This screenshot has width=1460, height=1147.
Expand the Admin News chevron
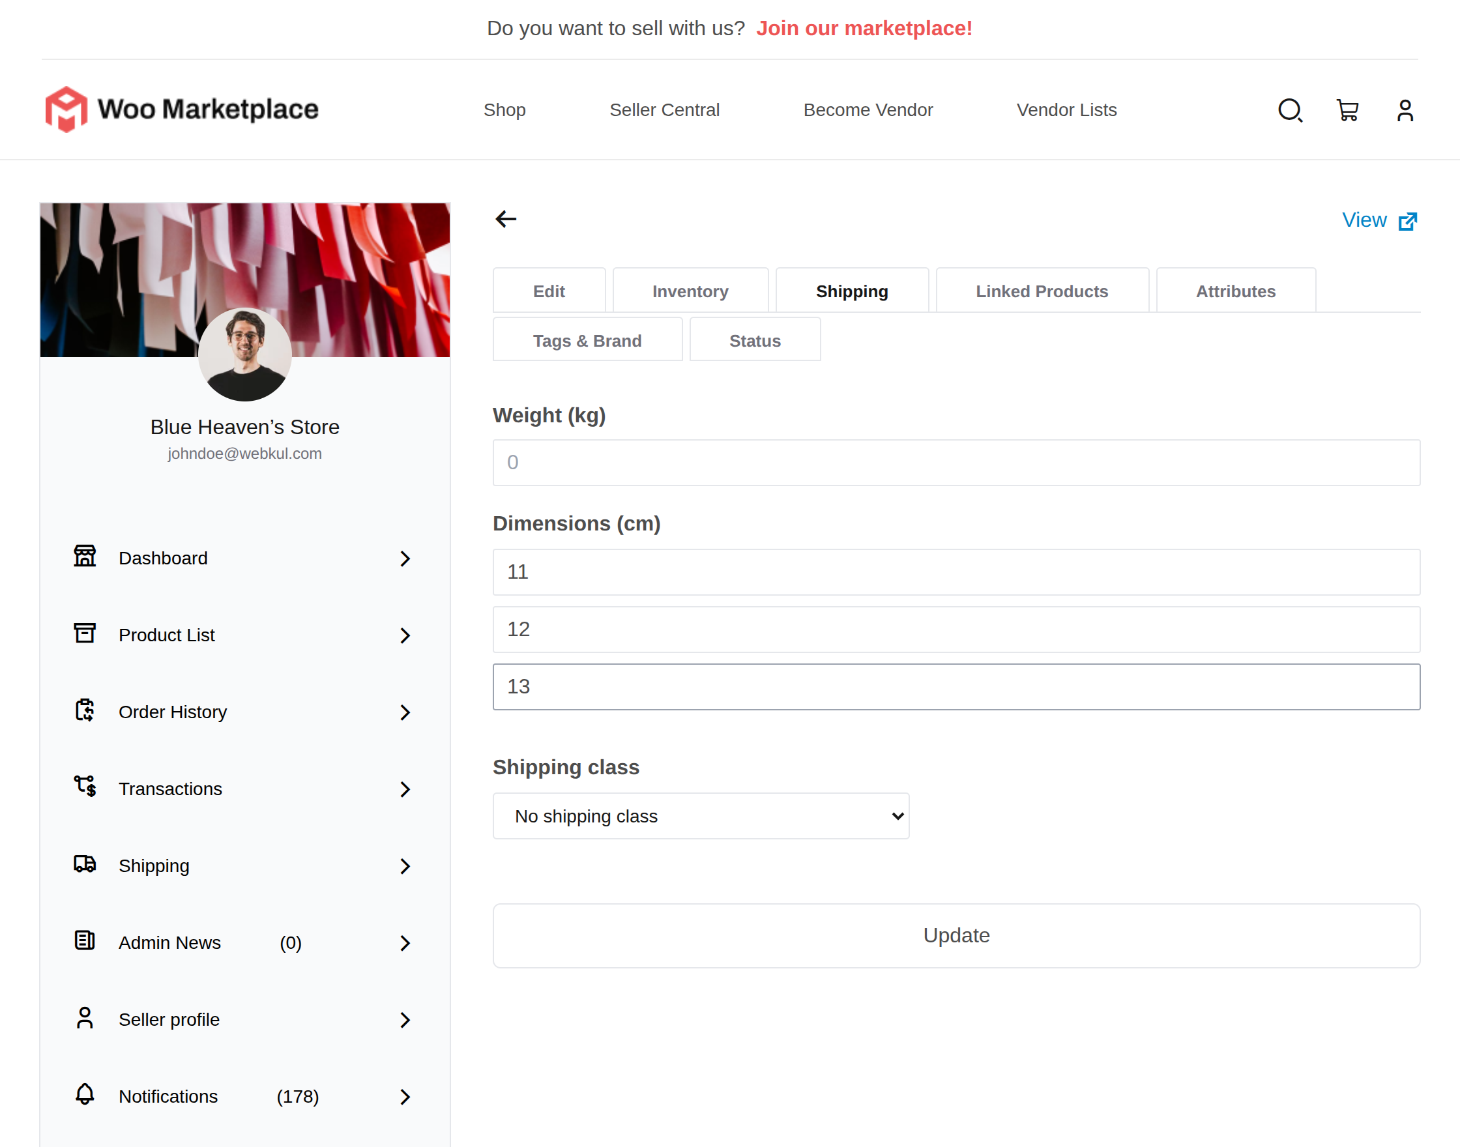coord(405,943)
